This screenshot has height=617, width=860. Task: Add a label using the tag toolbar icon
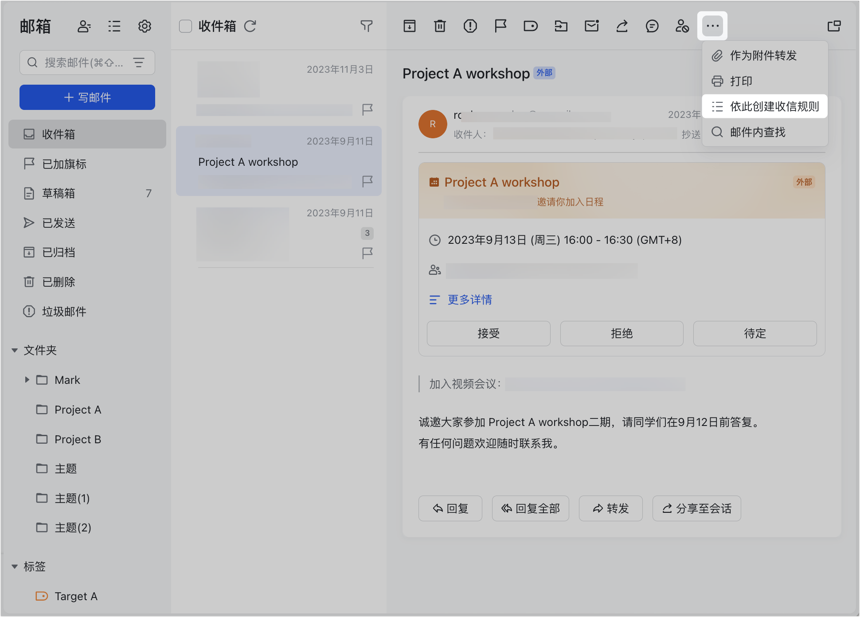[531, 26]
